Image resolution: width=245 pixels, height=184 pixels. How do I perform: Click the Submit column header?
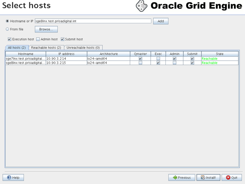[x=192, y=54]
